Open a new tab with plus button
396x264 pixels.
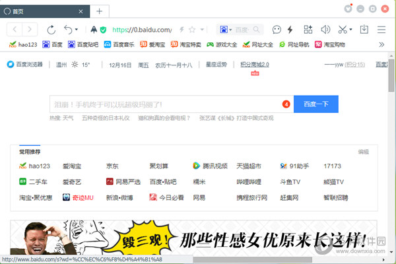(x=99, y=11)
